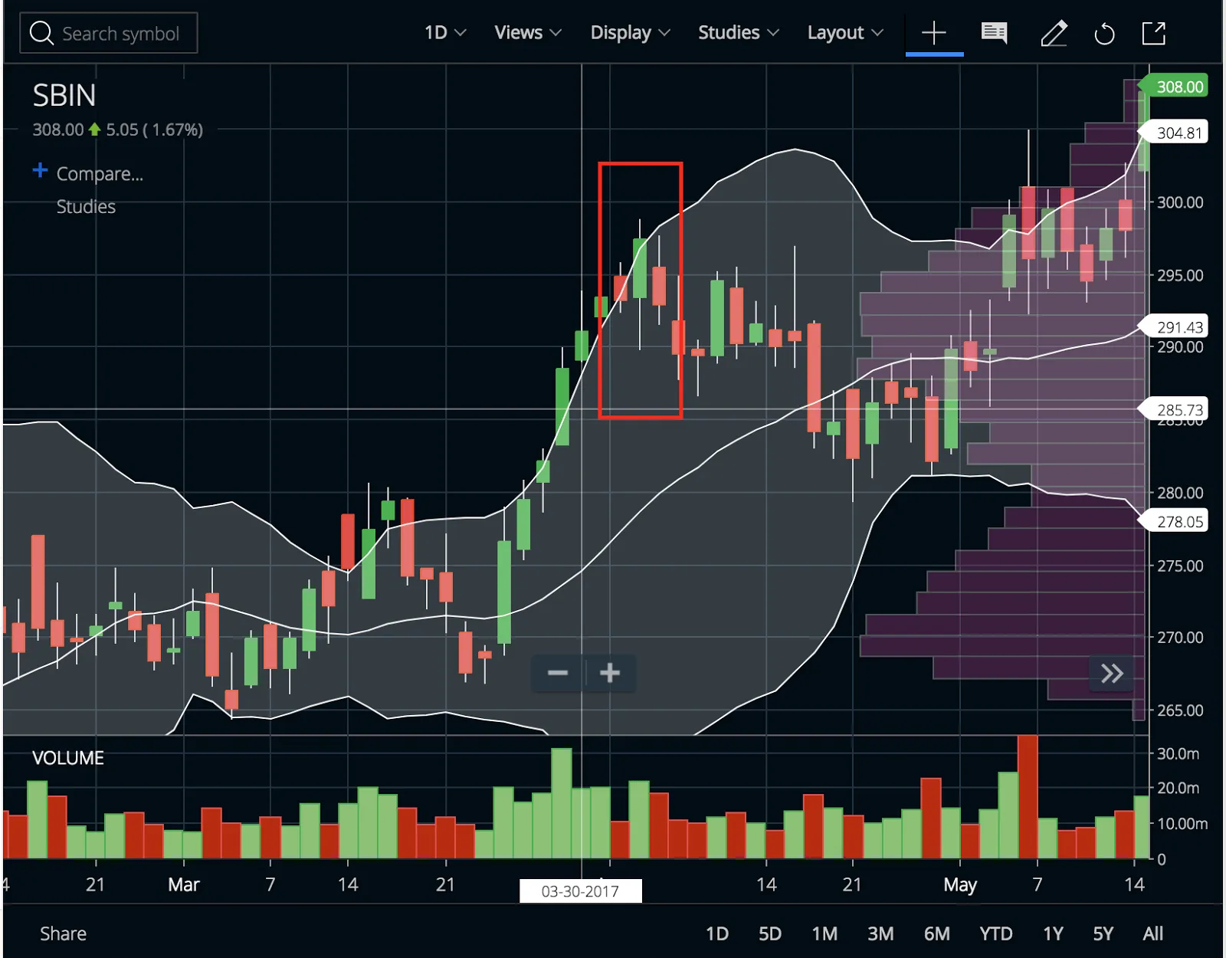Enable the All timeframe view
The image size is (1226, 958).
click(1152, 933)
